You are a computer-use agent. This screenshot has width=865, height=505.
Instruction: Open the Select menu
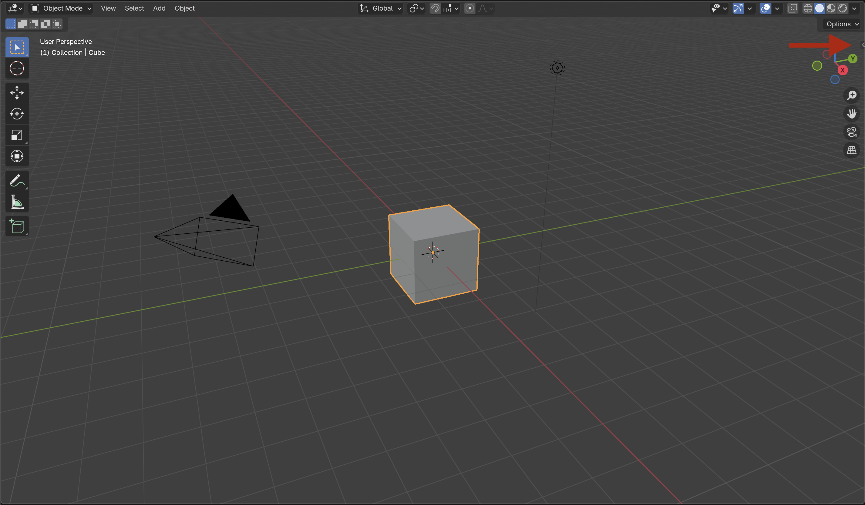134,8
